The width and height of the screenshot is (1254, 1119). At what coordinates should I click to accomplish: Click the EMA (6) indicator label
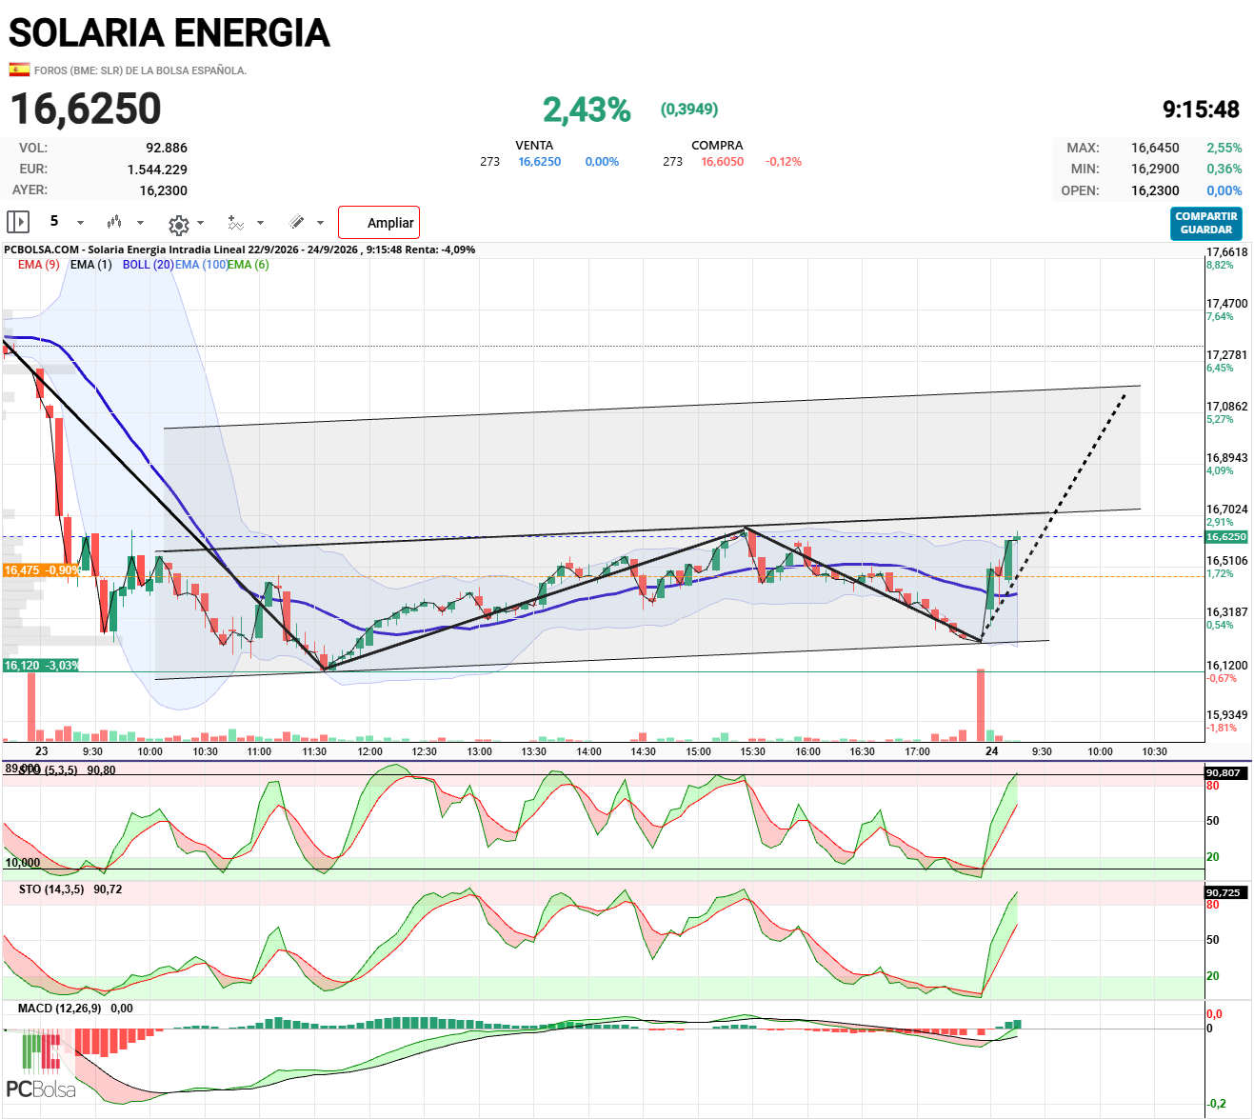point(248,265)
